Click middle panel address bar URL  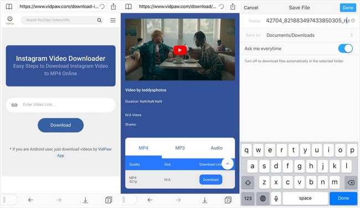[x=177, y=7]
